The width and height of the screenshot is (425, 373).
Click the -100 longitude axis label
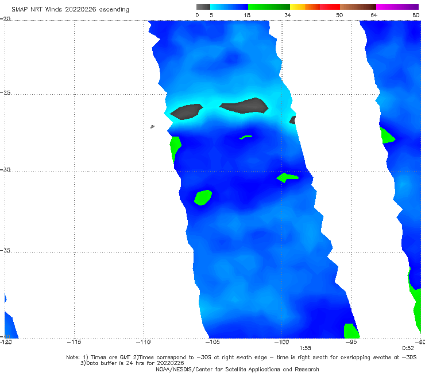pos(281,342)
